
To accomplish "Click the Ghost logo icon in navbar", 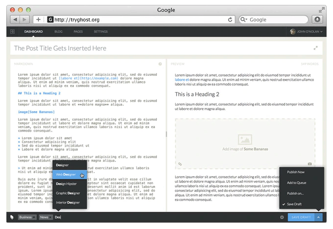I will pos(13,32).
